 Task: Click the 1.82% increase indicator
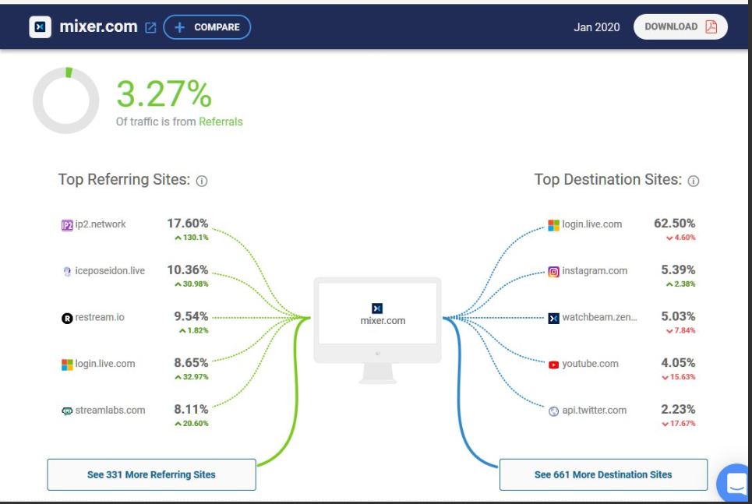(194, 330)
